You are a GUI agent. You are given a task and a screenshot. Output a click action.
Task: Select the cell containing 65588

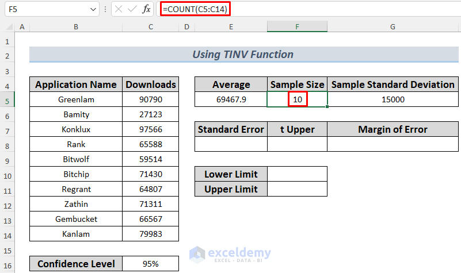[x=151, y=144]
